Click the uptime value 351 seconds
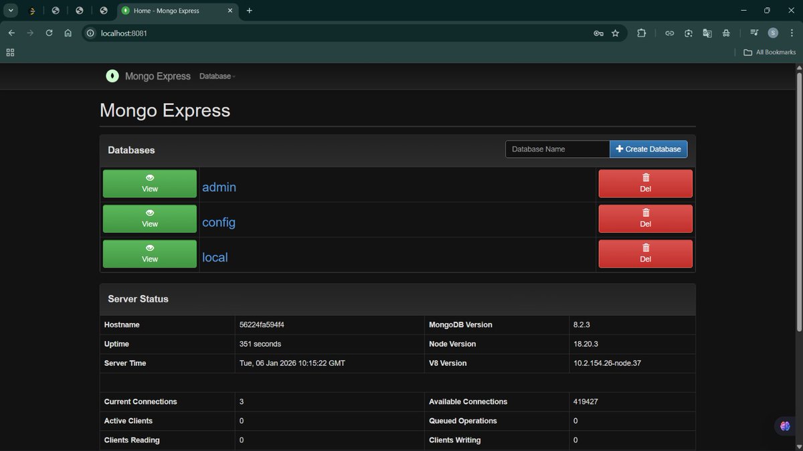The image size is (803, 451). click(x=260, y=344)
